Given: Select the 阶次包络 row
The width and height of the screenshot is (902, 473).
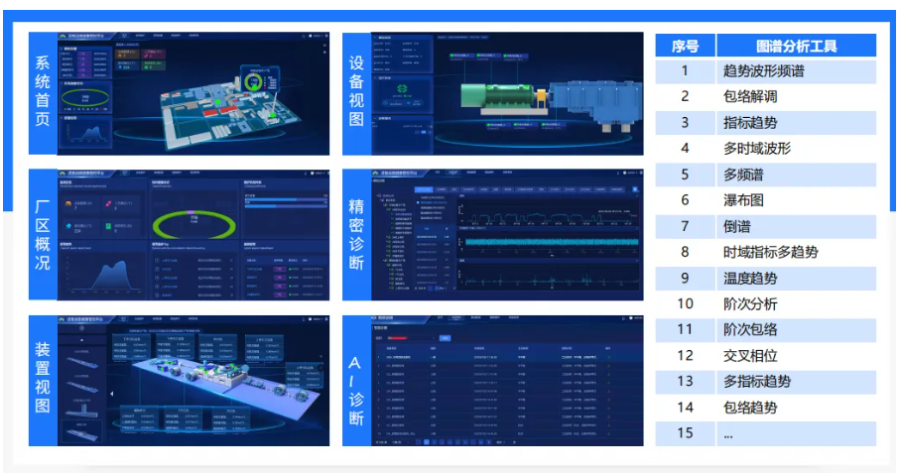Looking at the screenshot, I should pos(766,329).
